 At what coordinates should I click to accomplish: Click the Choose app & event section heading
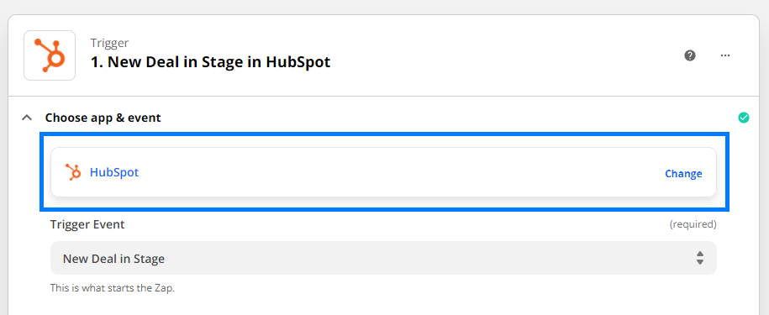[x=103, y=118]
